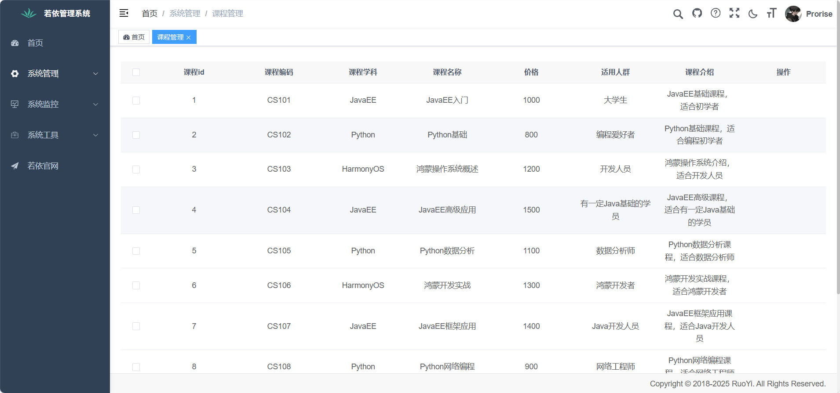Screen dimensions: 840x393
Task: Expand the 系统监控 sidebar menu
Action: (x=55, y=105)
